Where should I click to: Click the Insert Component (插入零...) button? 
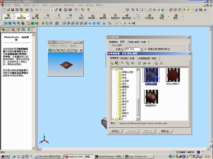click(x=36, y=16)
